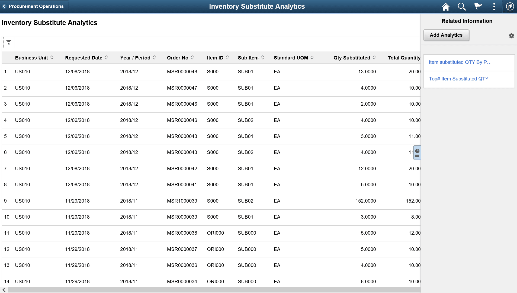Sort the Qty Substituted column
The image size is (517, 293).
click(x=375, y=58)
